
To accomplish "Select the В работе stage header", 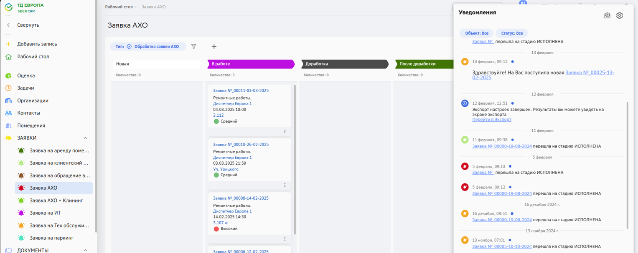I will coord(251,64).
